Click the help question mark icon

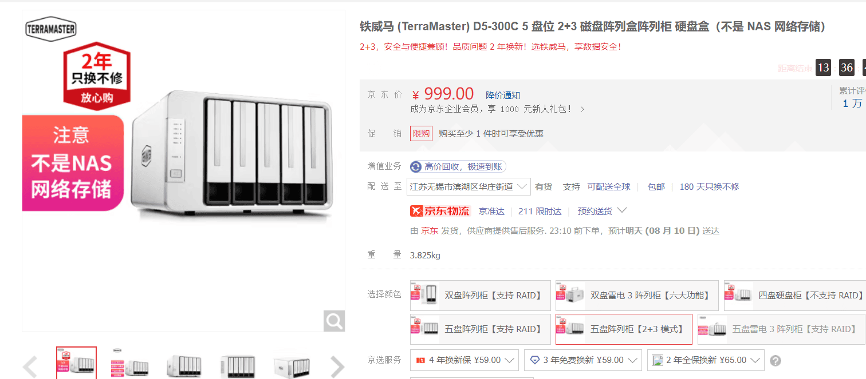[776, 361]
